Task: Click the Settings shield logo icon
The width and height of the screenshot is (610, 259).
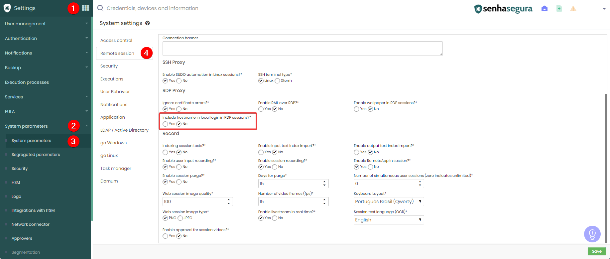Action: tap(7, 8)
